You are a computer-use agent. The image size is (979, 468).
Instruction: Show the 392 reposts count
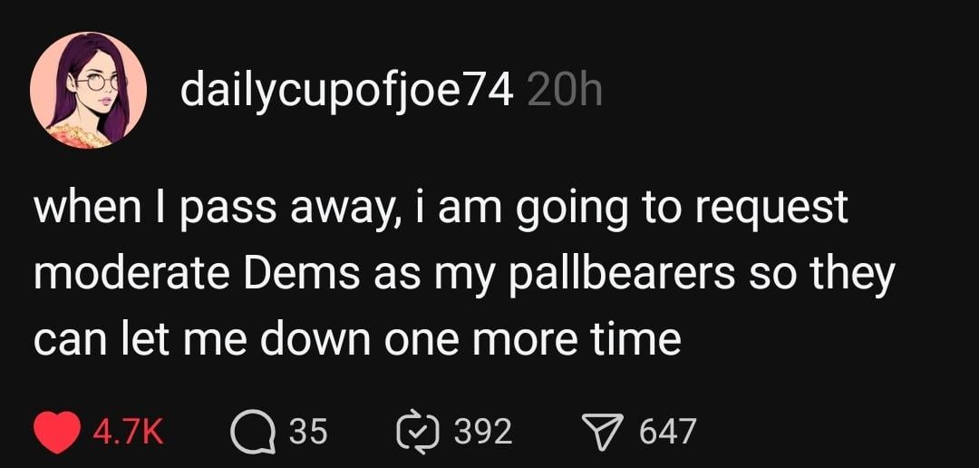click(x=482, y=432)
